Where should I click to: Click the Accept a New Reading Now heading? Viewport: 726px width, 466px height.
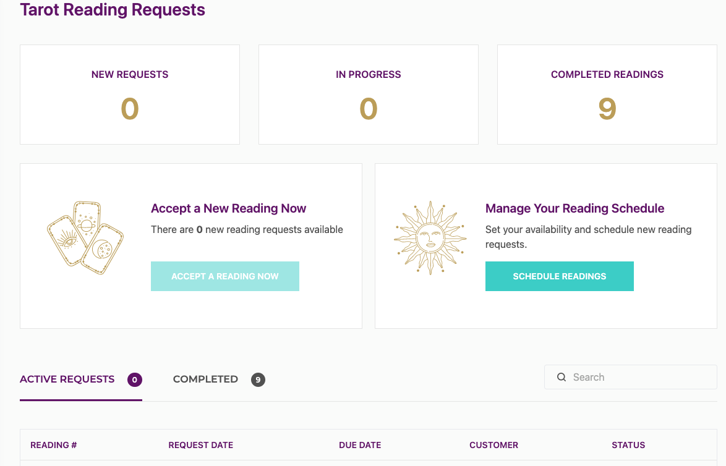click(229, 208)
